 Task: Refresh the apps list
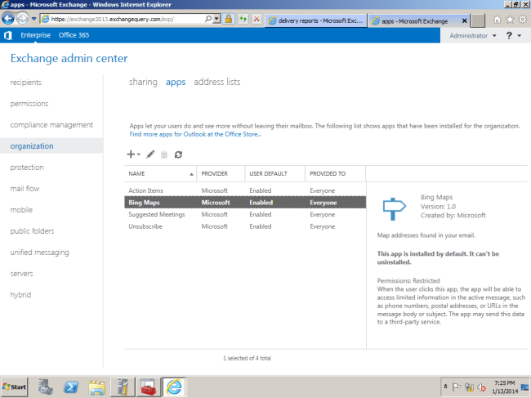pyautogui.click(x=178, y=154)
